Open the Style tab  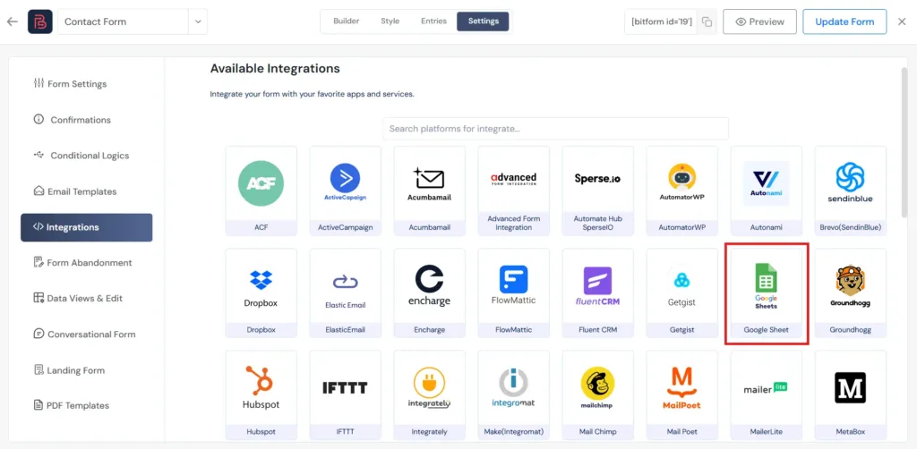[x=390, y=21]
